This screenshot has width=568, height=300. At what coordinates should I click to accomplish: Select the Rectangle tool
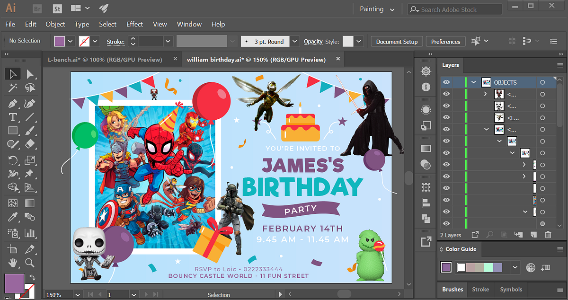click(13, 131)
